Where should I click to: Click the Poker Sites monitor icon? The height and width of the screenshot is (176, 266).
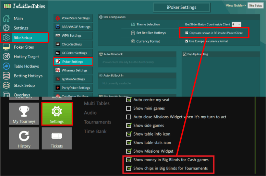click(6, 47)
